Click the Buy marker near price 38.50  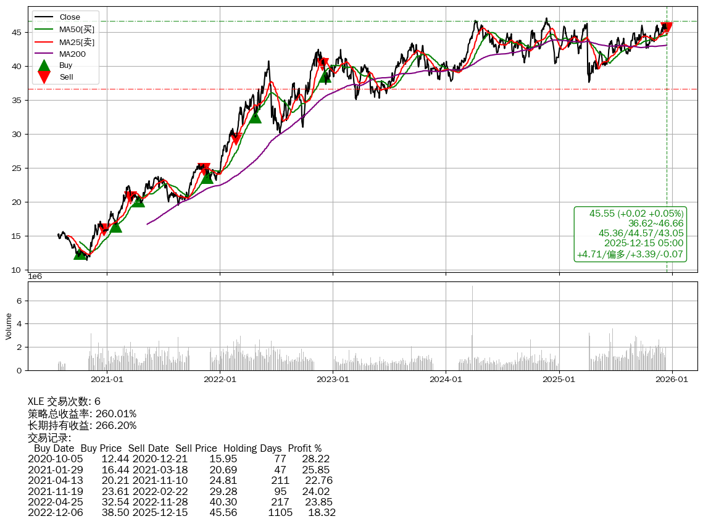[x=325, y=76]
